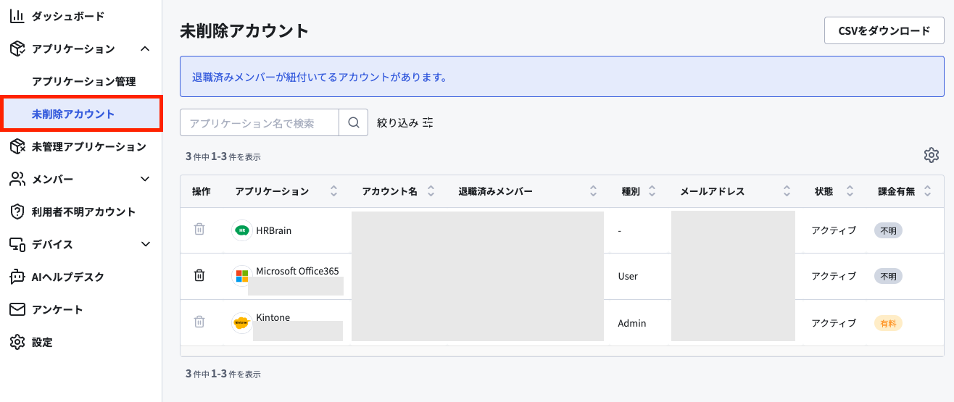
Task: Sort by 退職済みメンバー column arrows
Action: (x=593, y=191)
